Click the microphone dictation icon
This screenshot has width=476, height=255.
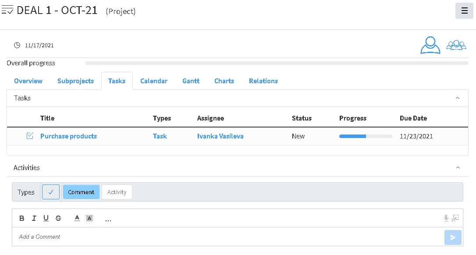click(x=446, y=218)
